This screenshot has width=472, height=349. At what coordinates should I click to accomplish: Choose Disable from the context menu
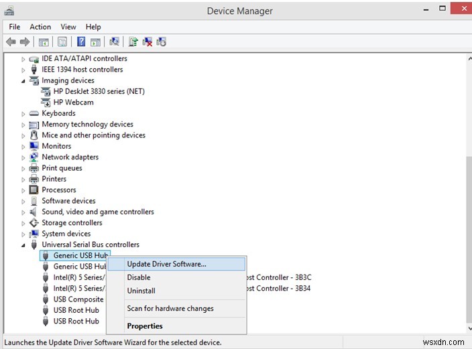pos(176,277)
